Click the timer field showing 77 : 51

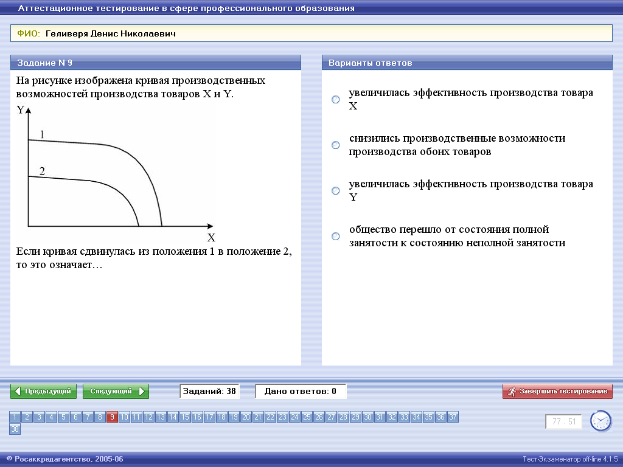tap(564, 422)
